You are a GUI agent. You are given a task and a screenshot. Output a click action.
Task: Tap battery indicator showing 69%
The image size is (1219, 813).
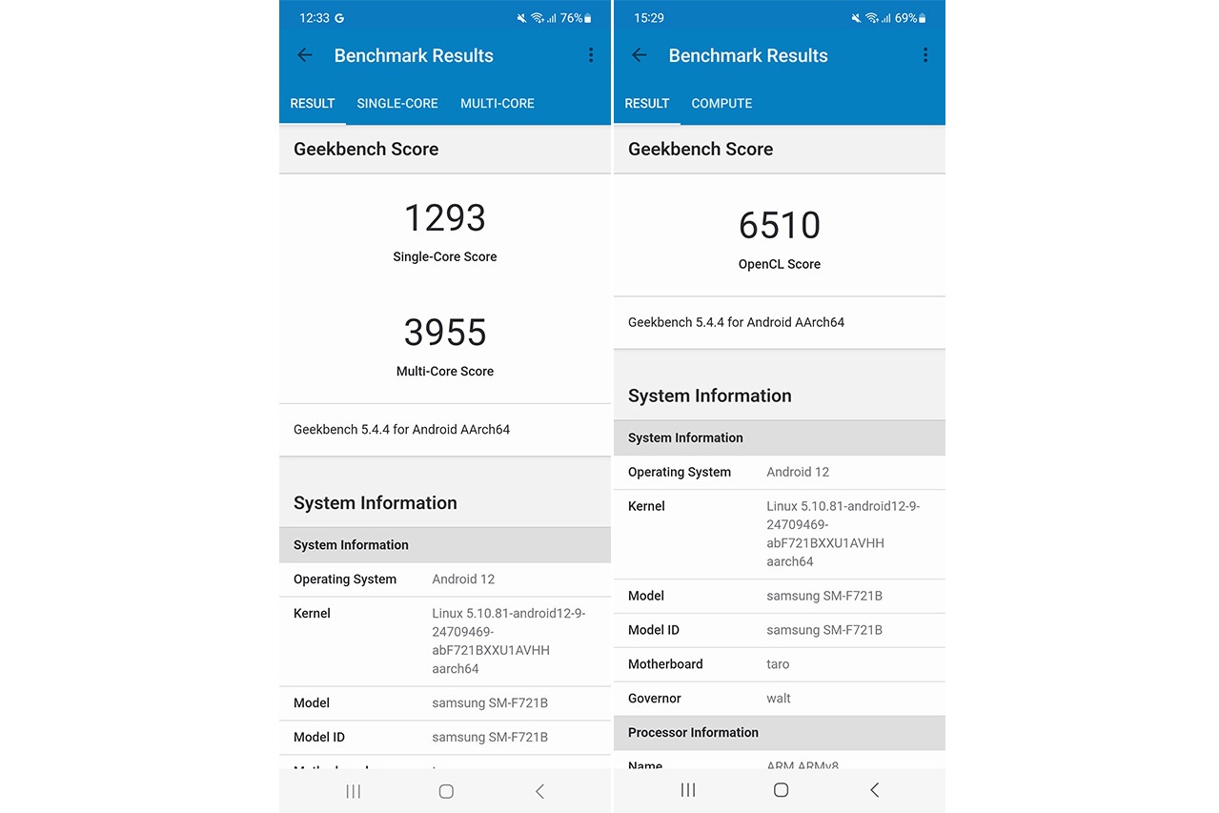click(910, 18)
